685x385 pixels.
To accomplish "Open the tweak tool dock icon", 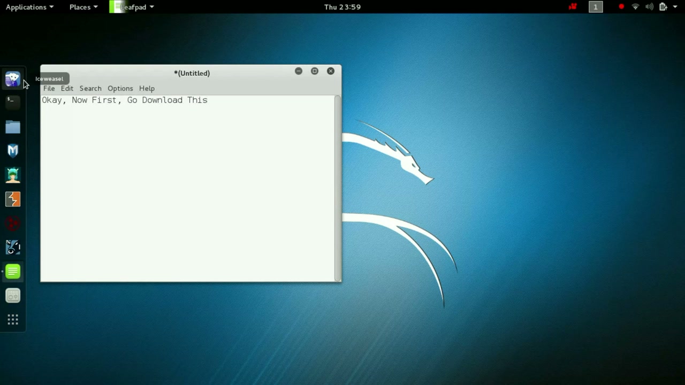I will [x=13, y=295].
